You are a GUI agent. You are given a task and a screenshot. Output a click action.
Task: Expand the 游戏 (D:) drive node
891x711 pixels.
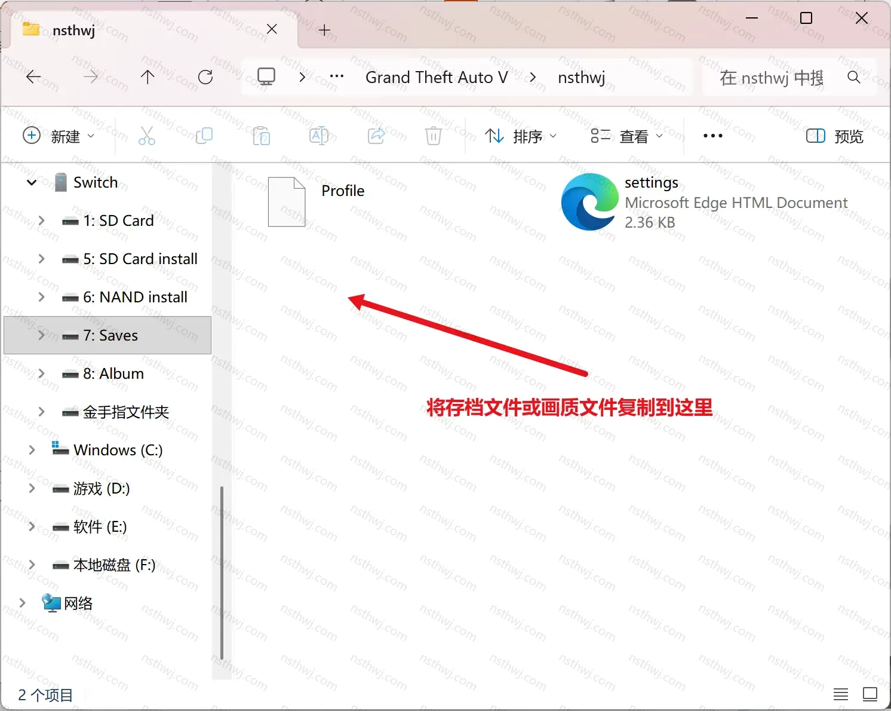click(32, 488)
